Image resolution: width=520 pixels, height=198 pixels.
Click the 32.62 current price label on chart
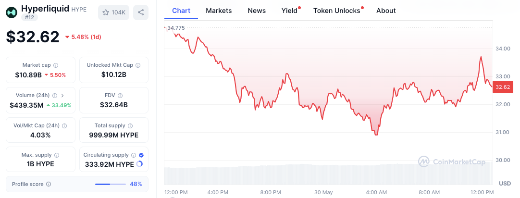coord(503,87)
